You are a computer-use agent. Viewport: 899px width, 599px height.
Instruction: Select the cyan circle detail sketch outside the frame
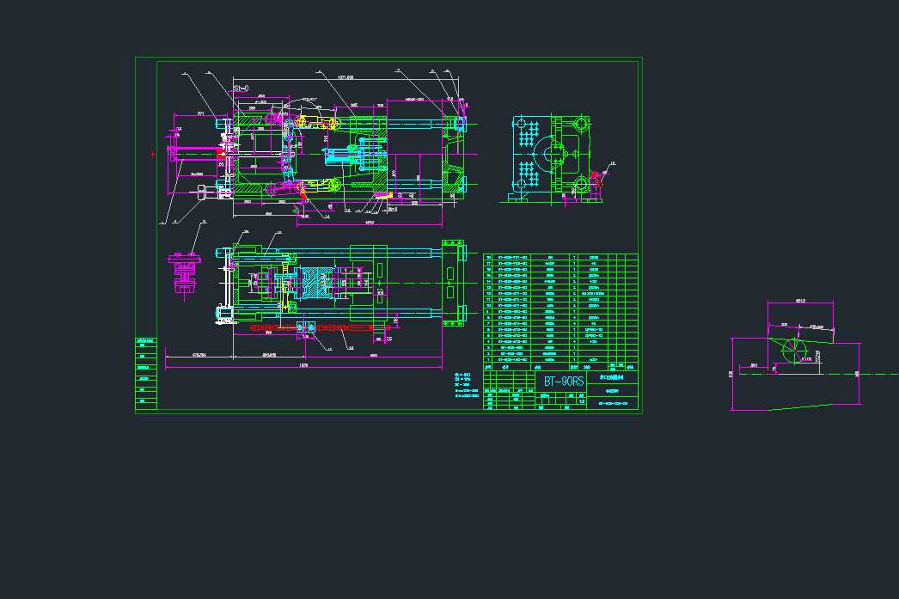(794, 351)
